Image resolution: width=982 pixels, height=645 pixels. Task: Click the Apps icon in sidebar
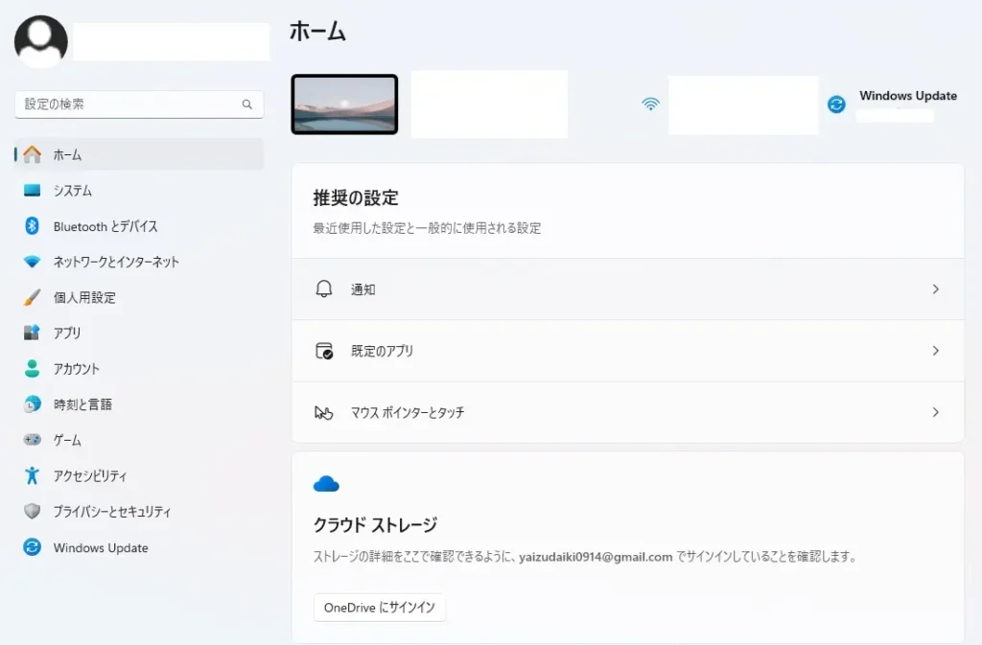[32, 333]
